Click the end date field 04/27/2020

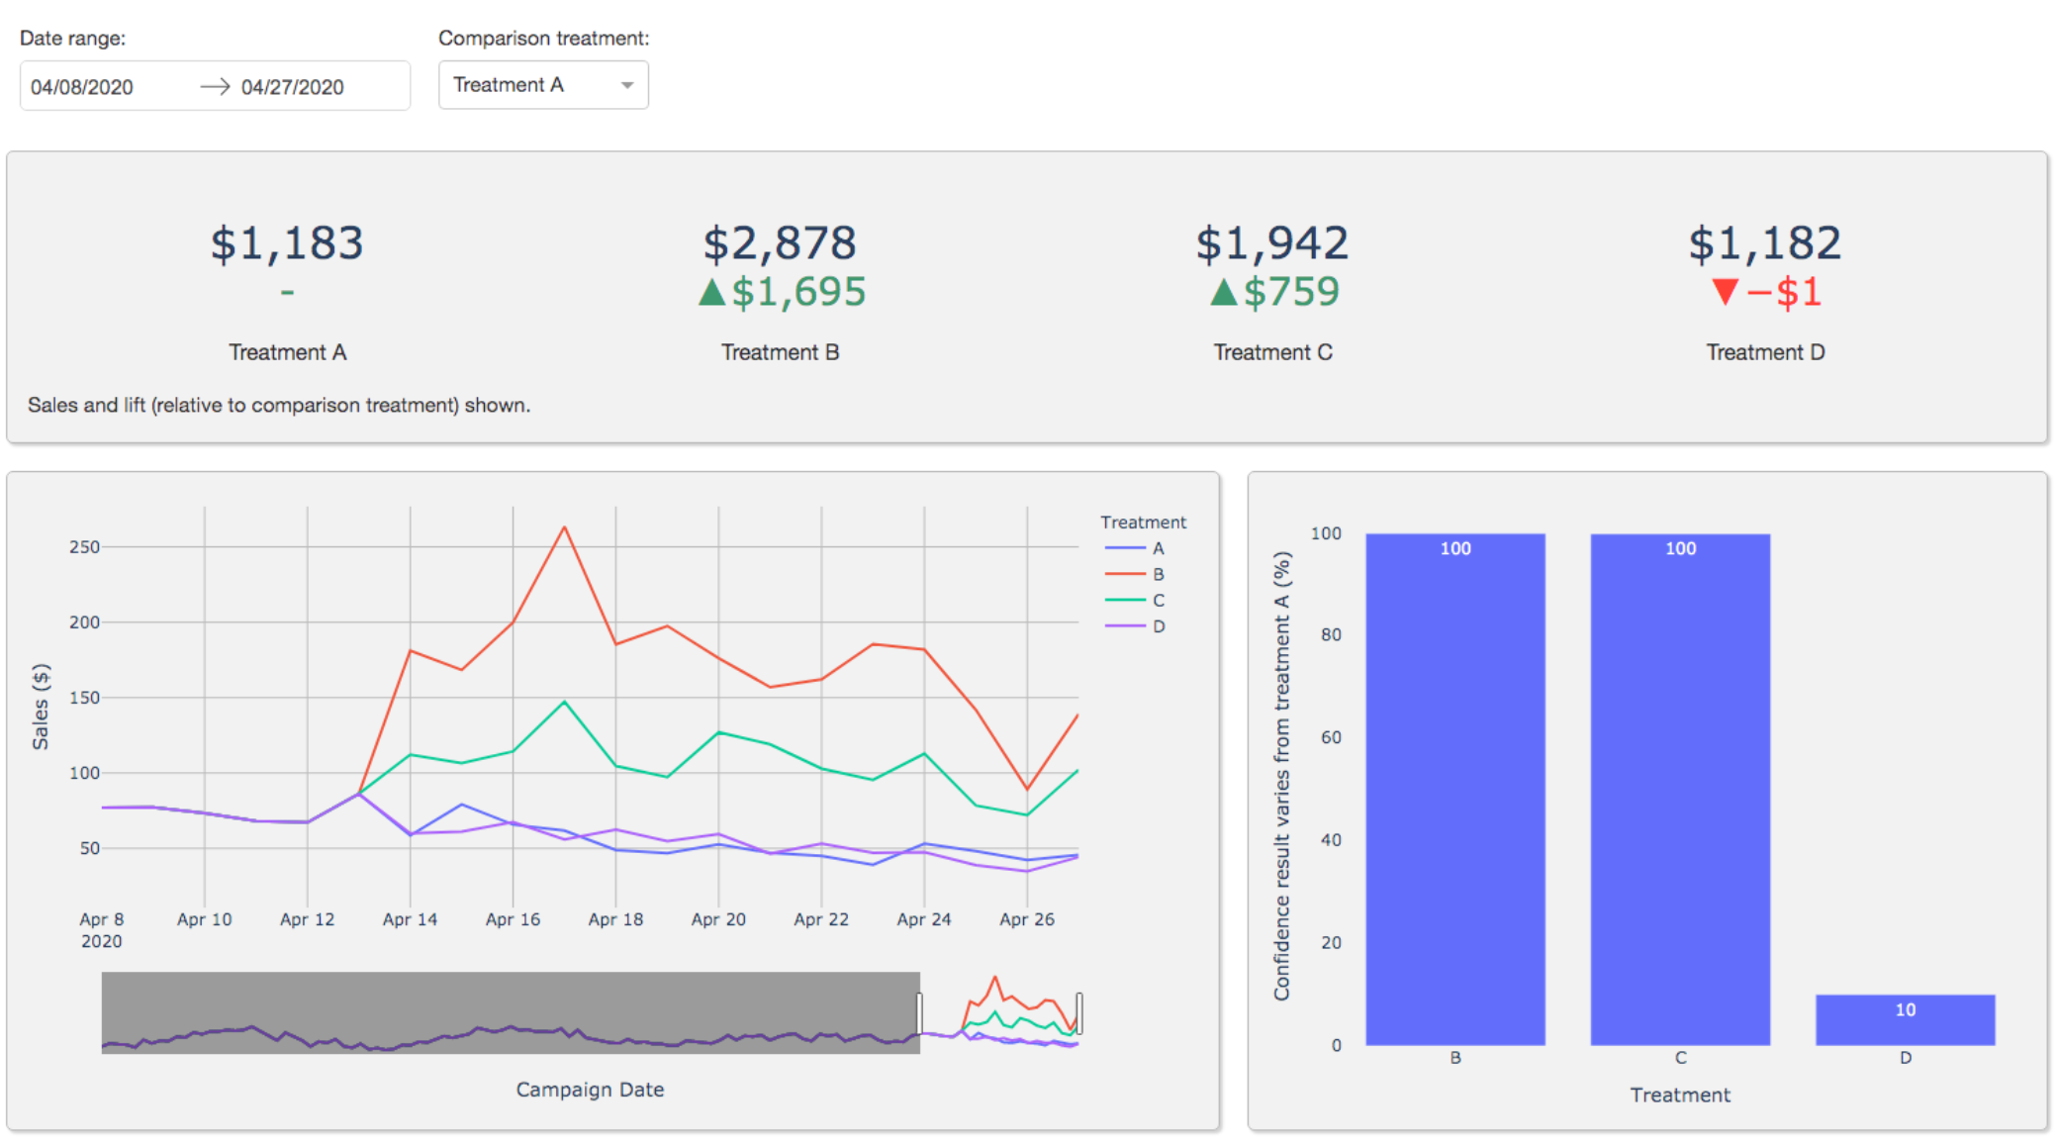(293, 87)
